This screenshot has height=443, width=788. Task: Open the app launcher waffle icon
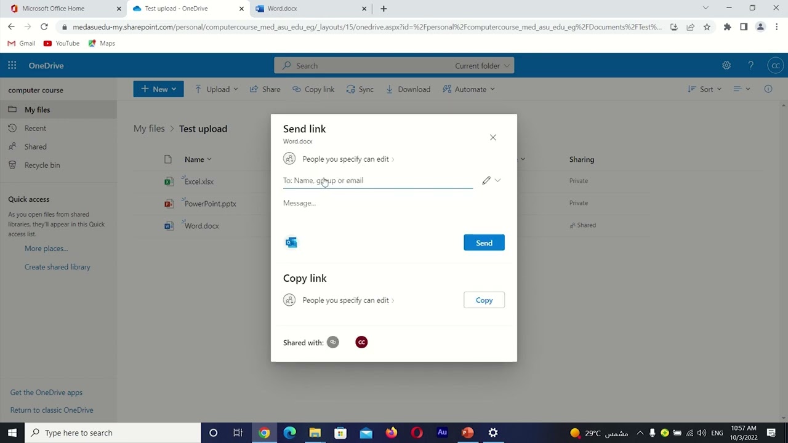click(12, 65)
